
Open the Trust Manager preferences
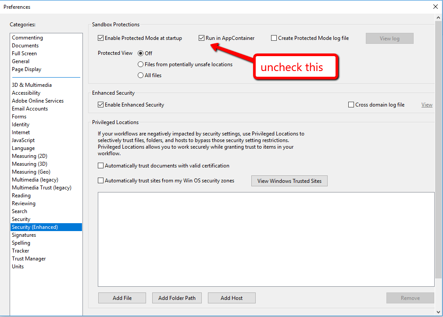[29, 258]
